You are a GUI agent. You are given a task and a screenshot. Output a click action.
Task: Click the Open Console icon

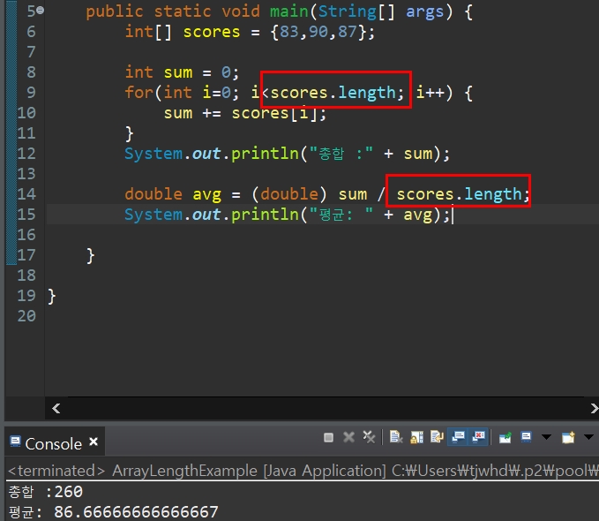568,437
